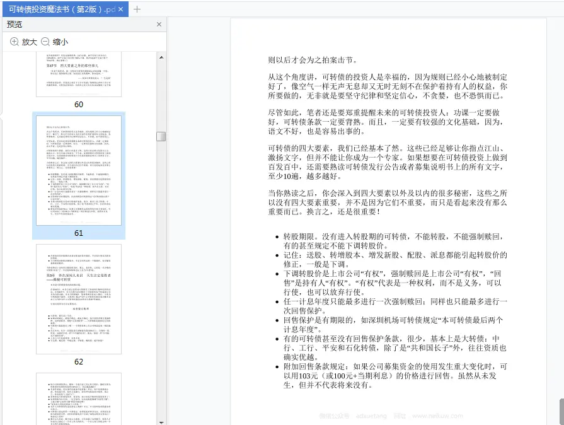Click the 预览 panel title

14,24
